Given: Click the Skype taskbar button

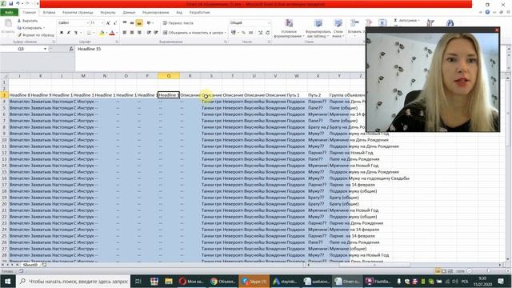Looking at the screenshot, I should [254, 281].
